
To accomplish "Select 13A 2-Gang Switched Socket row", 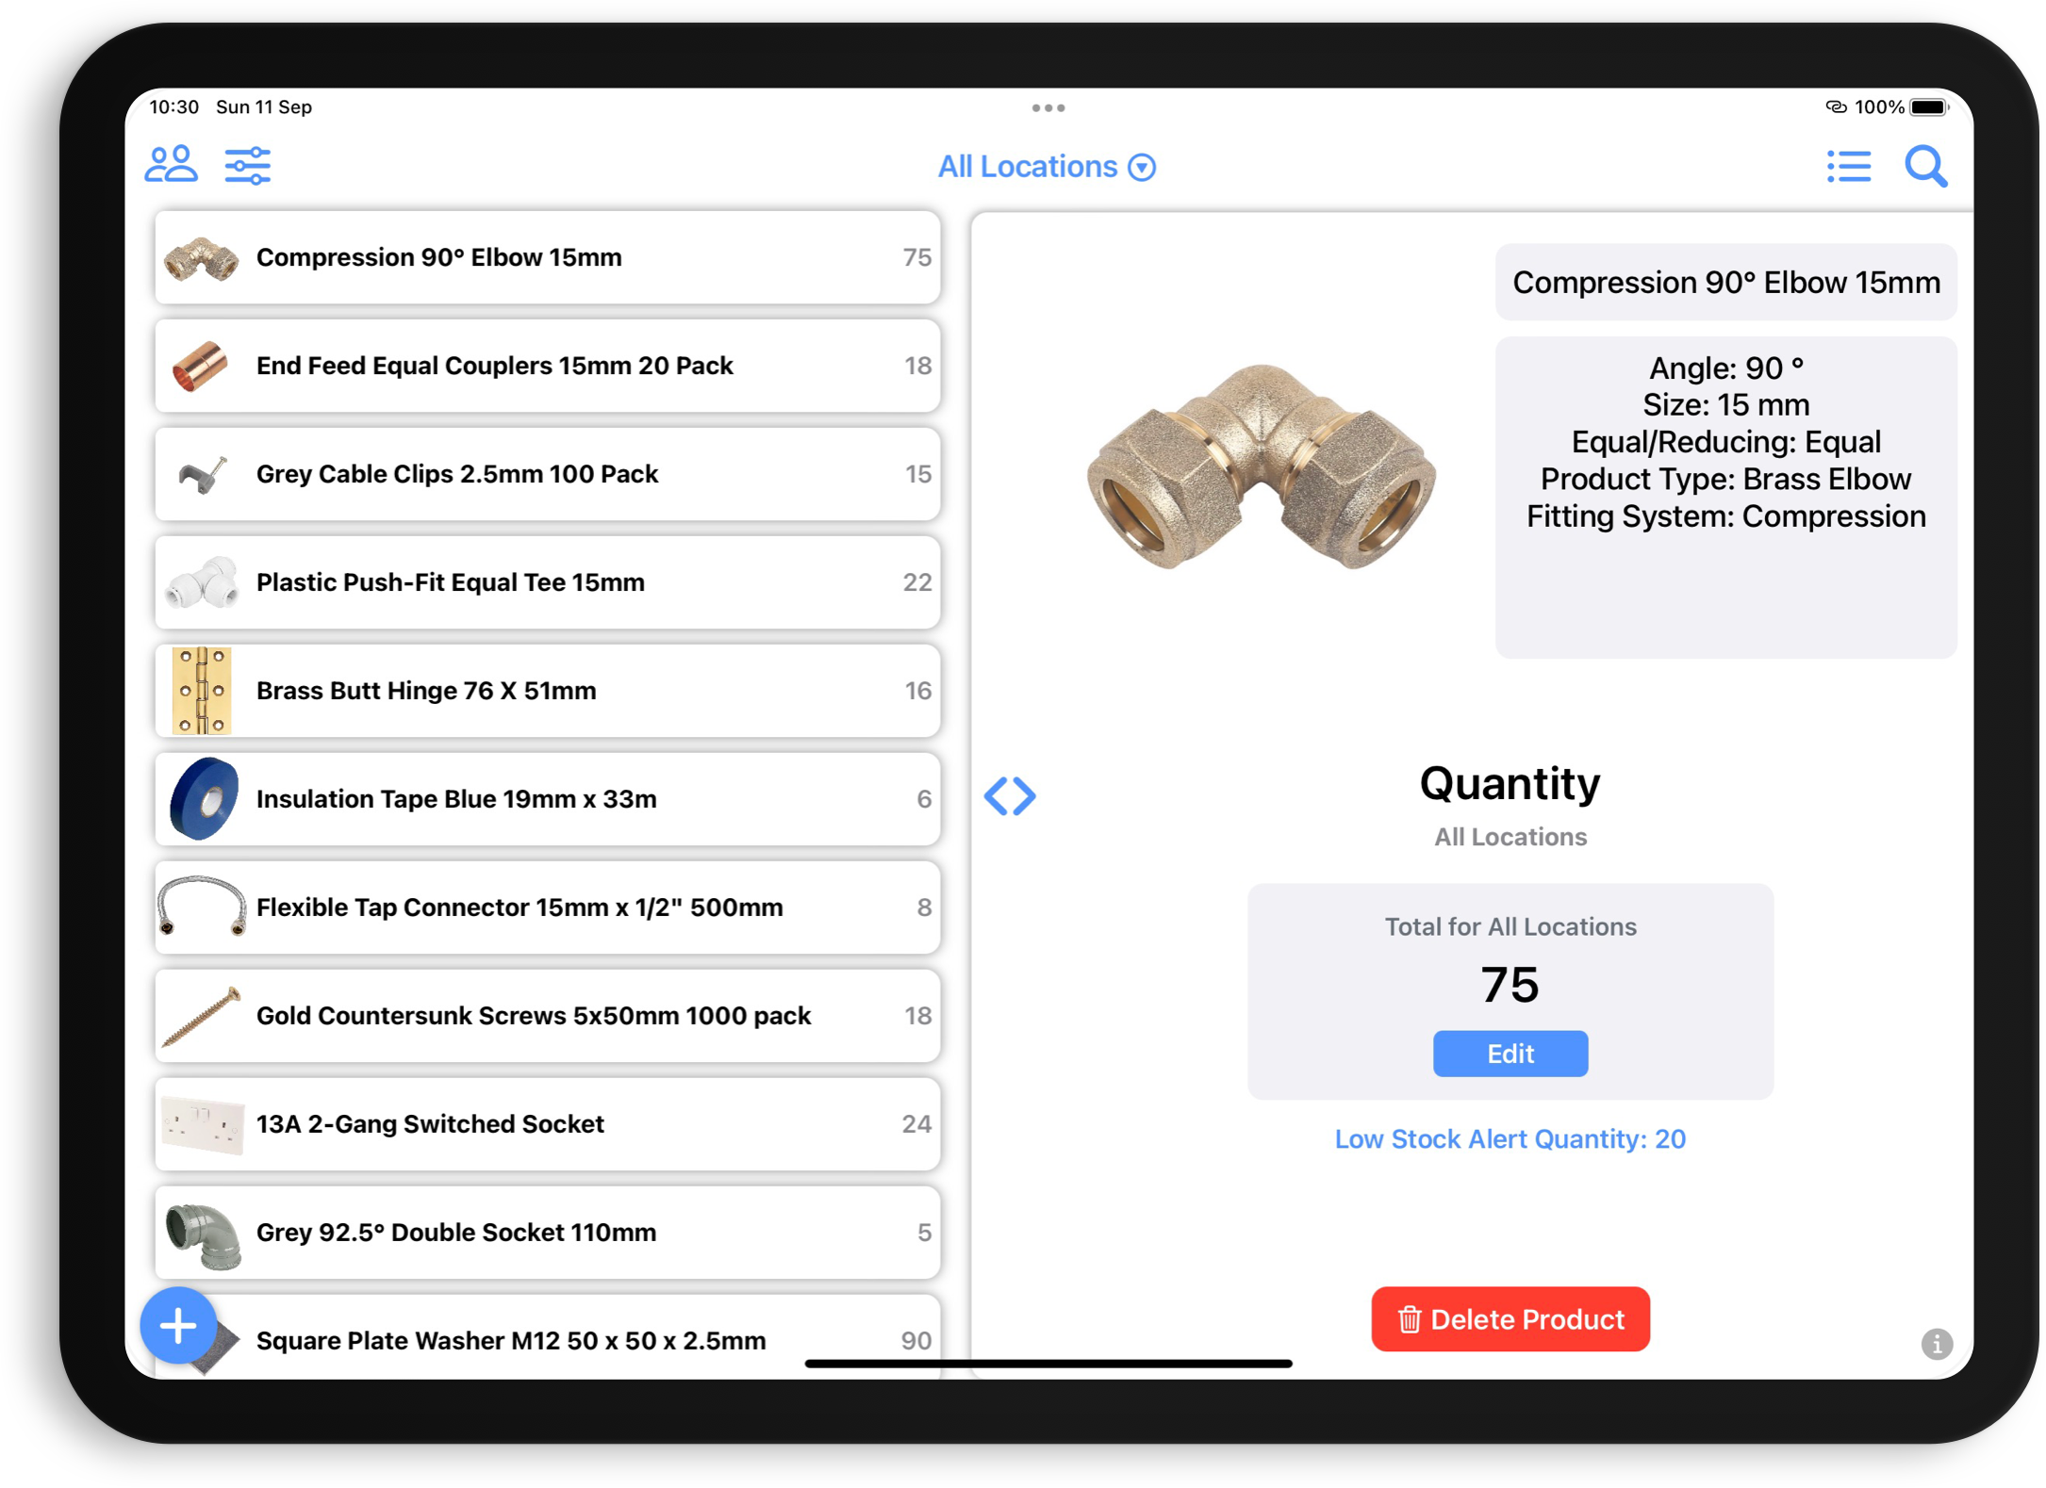I will click(547, 1124).
